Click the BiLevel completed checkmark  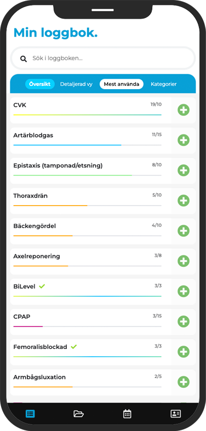point(42,287)
